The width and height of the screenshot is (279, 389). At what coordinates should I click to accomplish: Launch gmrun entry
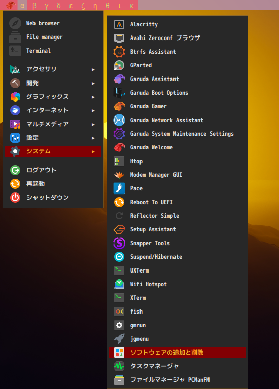[x=177, y=325]
